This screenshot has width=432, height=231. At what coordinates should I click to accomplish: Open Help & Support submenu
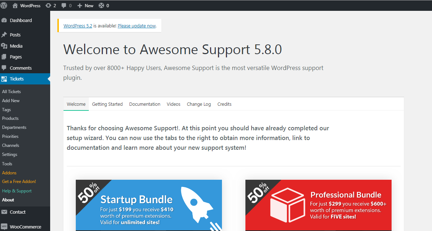pyautogui.click(x=17, y=191)
